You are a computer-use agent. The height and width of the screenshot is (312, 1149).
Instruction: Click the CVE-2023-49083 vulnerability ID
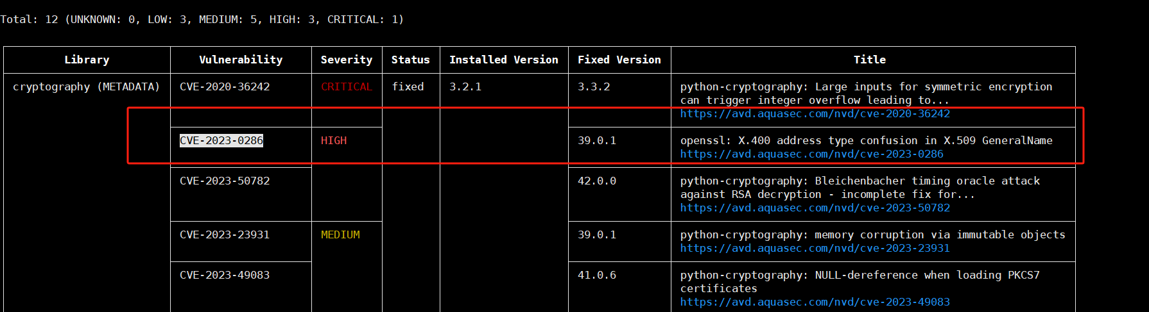click(x=225, y=275)
